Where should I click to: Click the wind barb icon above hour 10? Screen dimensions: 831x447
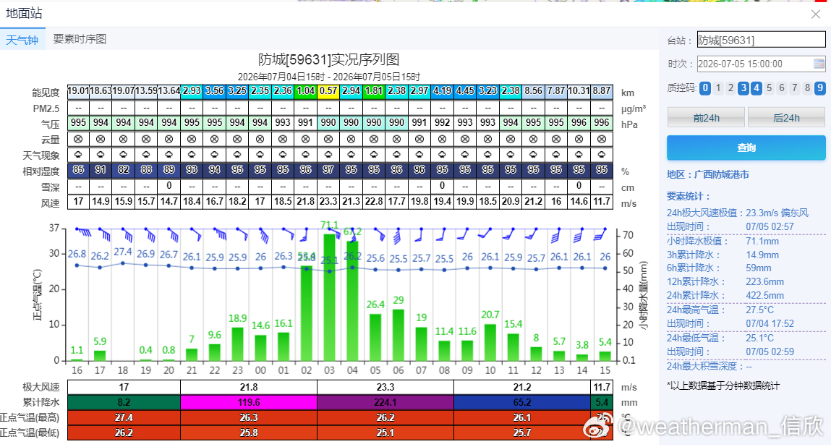click(486, 233)
